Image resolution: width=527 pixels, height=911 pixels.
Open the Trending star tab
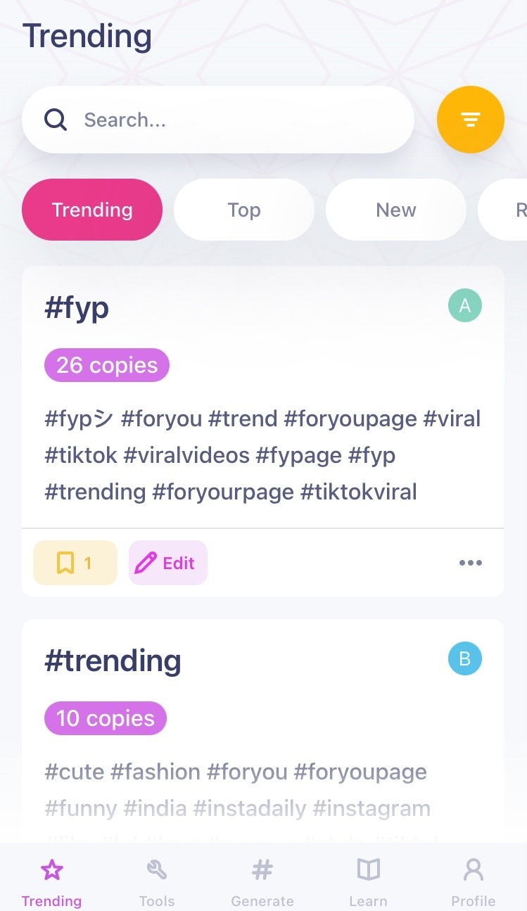pos(51,883)
